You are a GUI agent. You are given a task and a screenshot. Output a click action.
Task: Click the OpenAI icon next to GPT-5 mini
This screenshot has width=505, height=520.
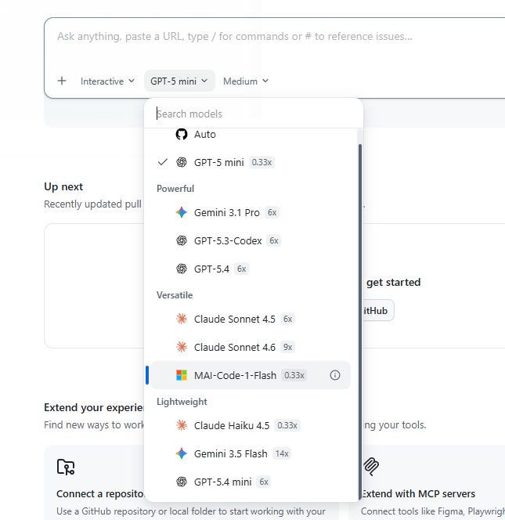(x=182, y=162)
